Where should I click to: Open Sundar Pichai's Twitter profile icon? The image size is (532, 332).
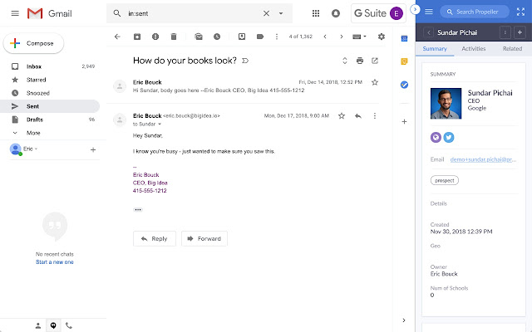click(x=449, y=137)
